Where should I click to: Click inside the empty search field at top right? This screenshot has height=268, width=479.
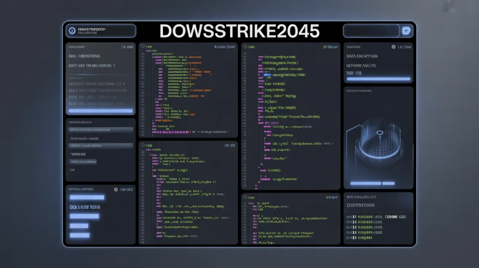[371, 31]
